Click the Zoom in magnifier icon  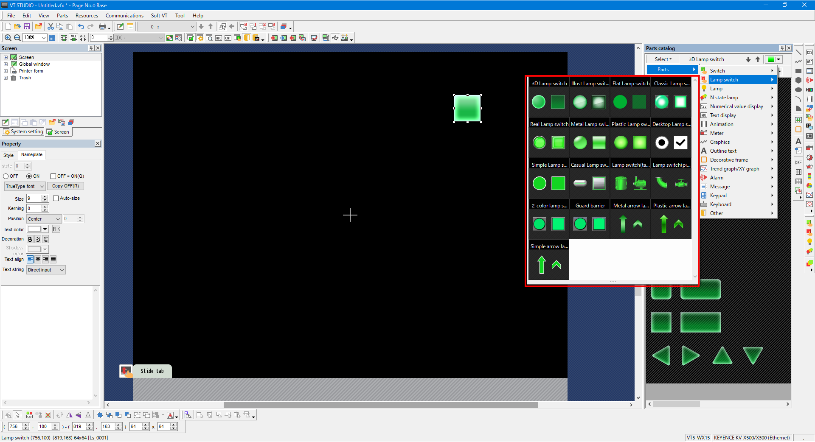(8, 38)
